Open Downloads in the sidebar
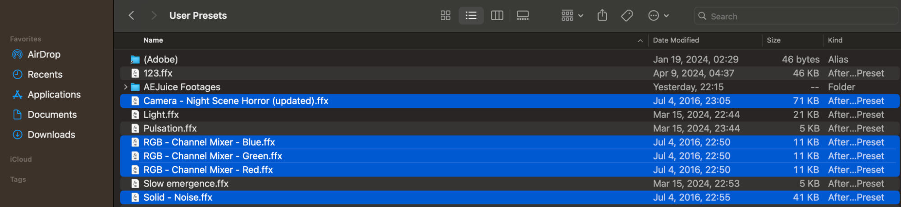The height and width of the screenshot is (207, 901). tap(51, 135)
